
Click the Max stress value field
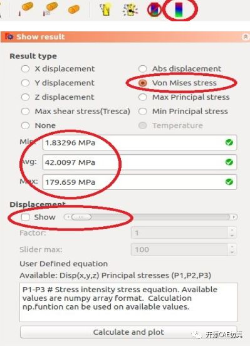point(140,182)
